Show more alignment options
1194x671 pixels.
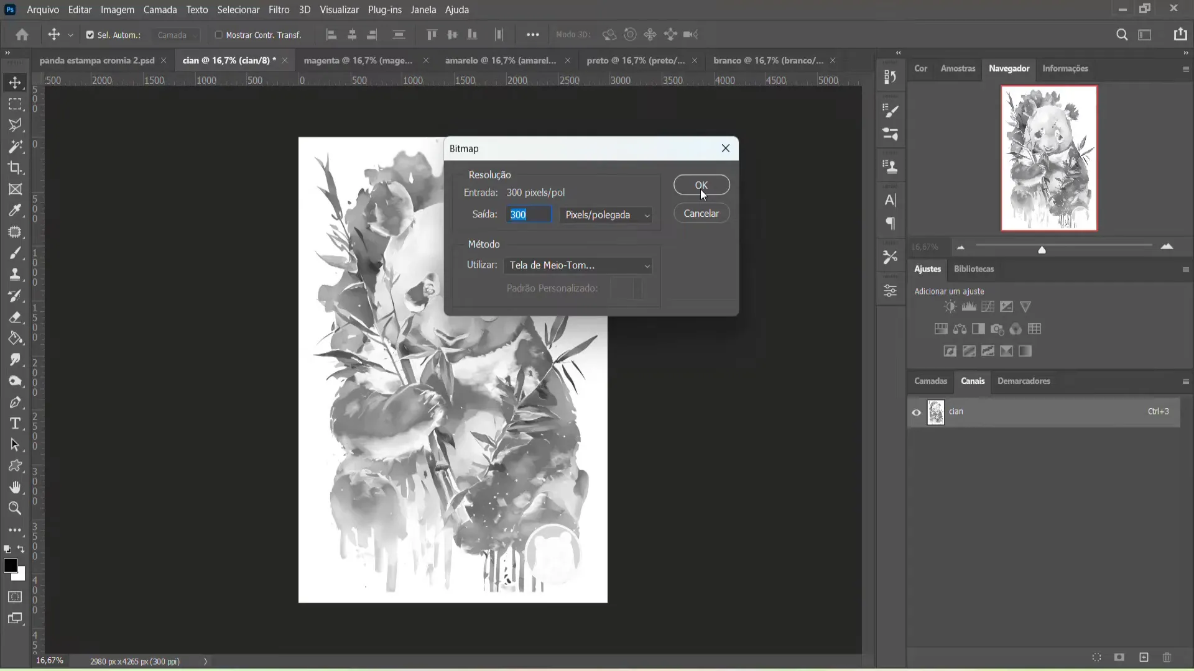[x=533, y=35]
